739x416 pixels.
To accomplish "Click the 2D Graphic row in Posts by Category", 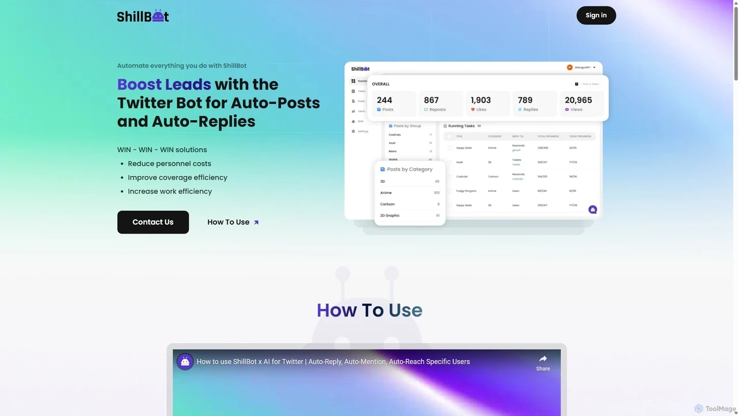I will click(410, 216).
